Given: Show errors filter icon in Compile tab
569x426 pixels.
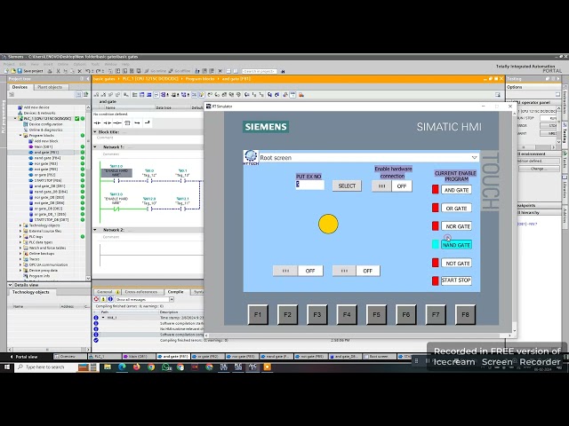Looking at the screenshot, I should [97, 299].
